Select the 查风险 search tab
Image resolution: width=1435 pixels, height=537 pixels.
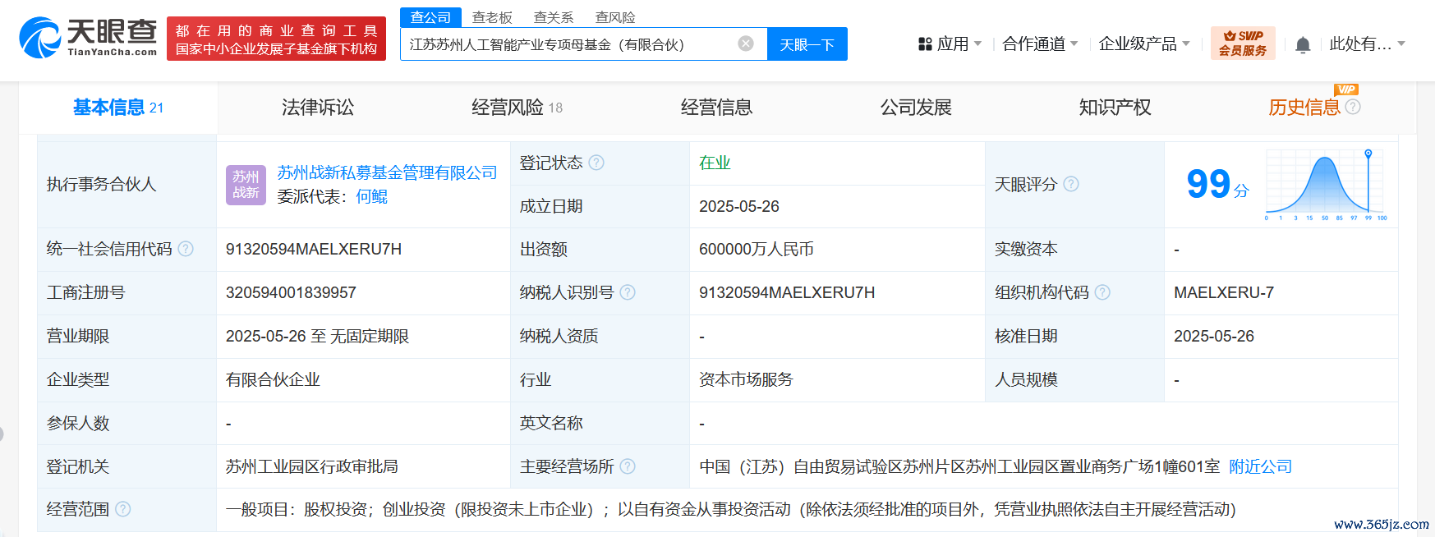pos(615,17)
